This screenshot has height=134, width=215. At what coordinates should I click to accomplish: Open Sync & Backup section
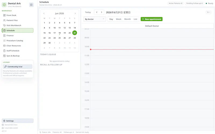click(17, 56)
